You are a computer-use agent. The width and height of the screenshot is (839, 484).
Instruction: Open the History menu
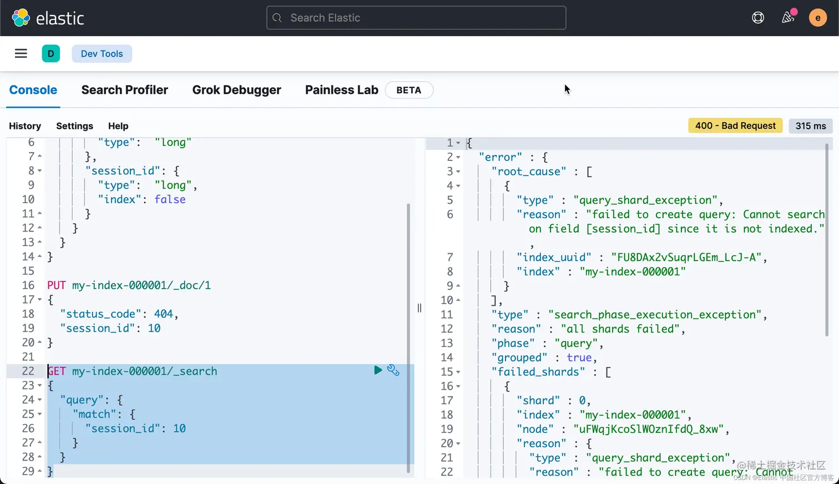pos(25,126)
